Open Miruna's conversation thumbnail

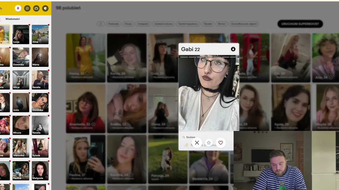click(21, 125)
